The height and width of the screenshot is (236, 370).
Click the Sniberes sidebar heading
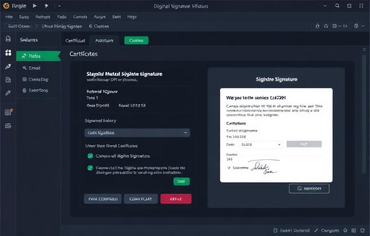(x=29, y=40)
